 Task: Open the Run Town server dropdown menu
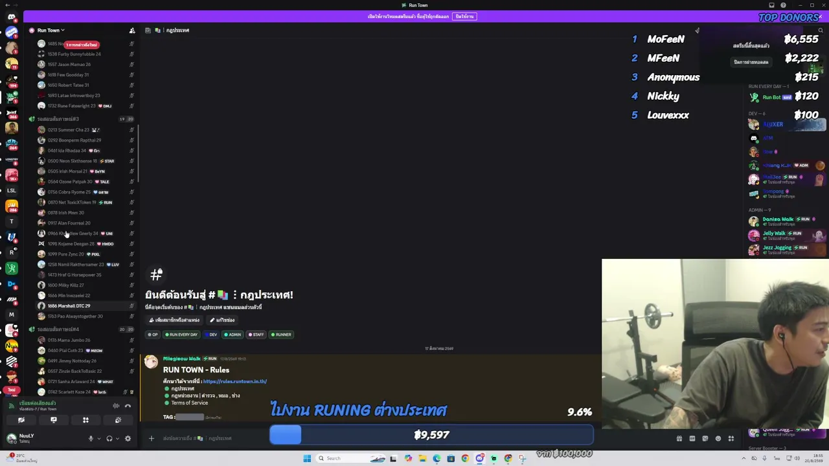51,30
